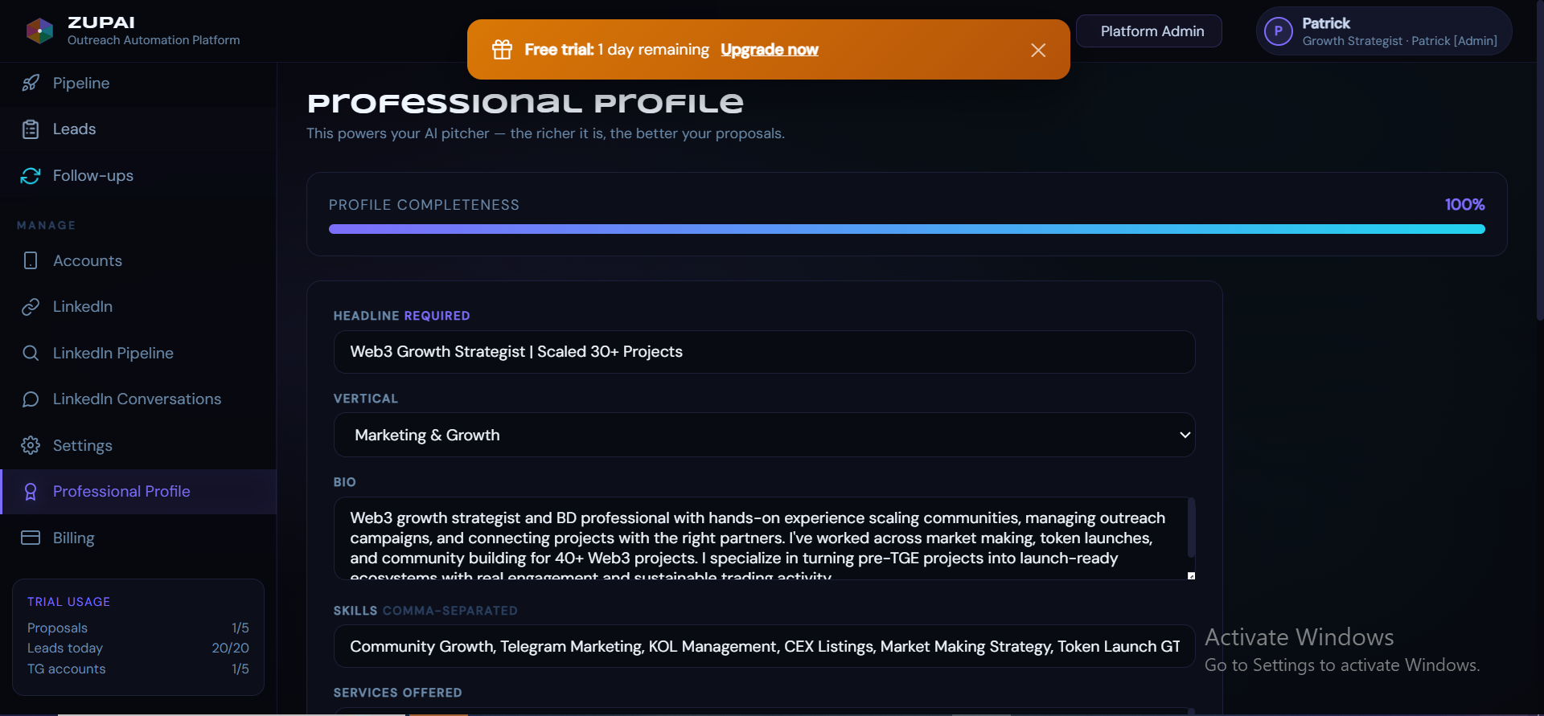Click the Professional Profile badge icon
Screen dimensions: 1544x716
point(31,492)
